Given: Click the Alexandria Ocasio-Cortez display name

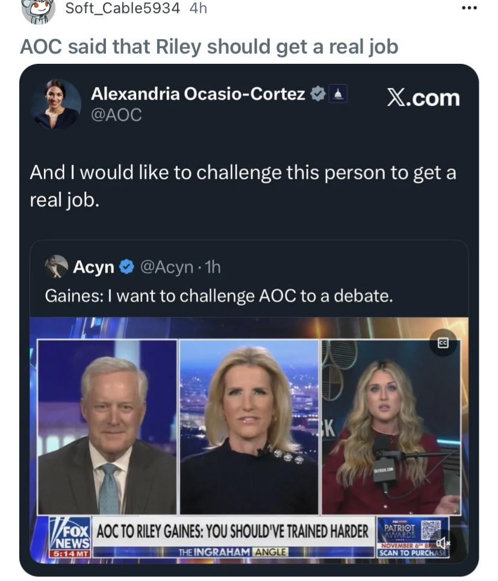Looking at the screenshot, I should (x=198, y=94).
